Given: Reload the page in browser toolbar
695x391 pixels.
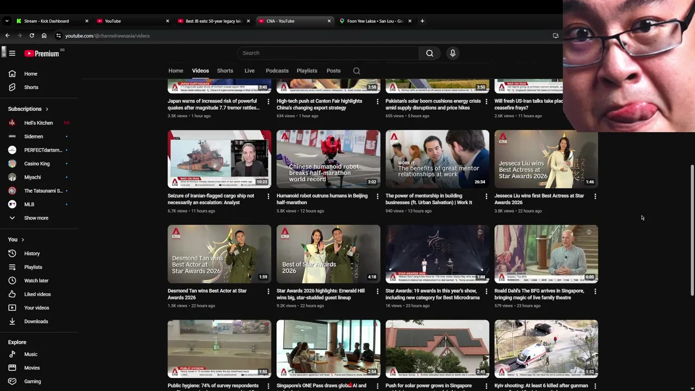Looking at the screenshot, I should tap(31, 36).
